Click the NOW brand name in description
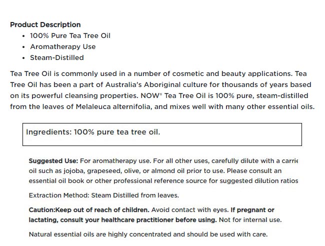 [x=150, y=95]
